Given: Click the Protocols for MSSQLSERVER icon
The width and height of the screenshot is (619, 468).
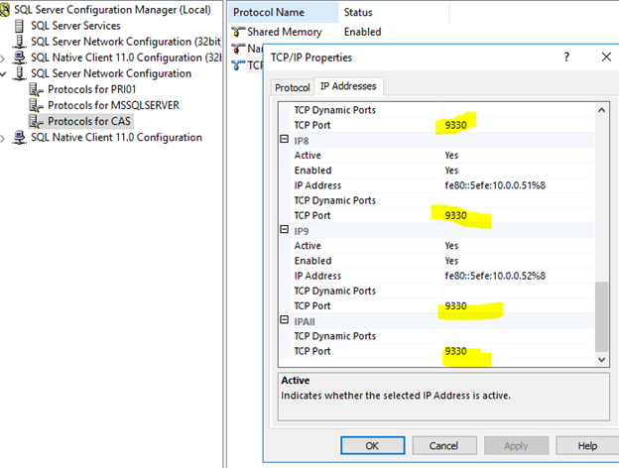Looking at the screenshot, I should coord(36,105).
